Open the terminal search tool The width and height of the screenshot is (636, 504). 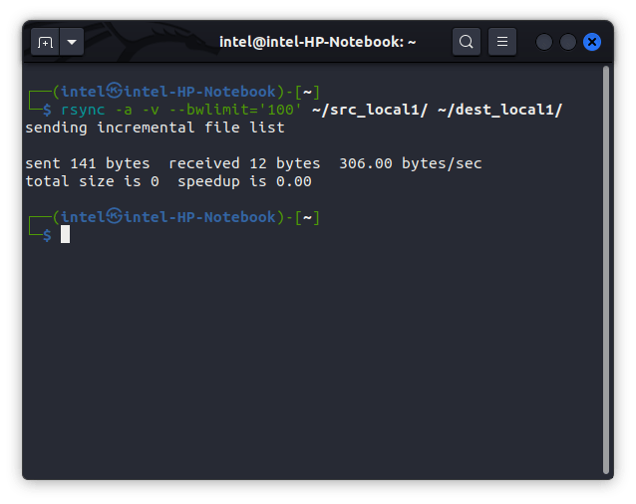pyautogui.click(x=466, y=42)
